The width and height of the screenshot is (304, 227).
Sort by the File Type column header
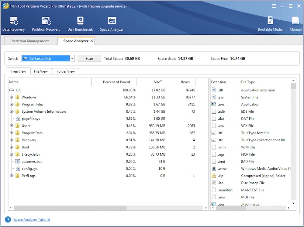point(266,82)
